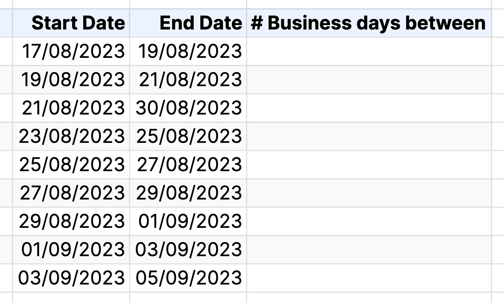Click start date cell 25/08/2023
Screen dimensions: 504x303
point(71,165)
